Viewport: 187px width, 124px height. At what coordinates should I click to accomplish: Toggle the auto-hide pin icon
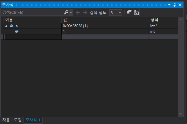pos(174,5)
